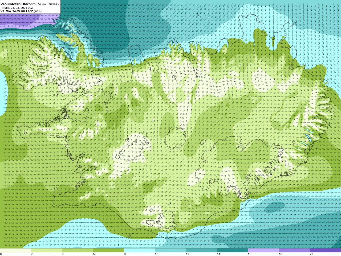Click the pale yellow 0–2 legend swatch
The height and width of the screenshot is (256, 341).
tap(15, 250)
